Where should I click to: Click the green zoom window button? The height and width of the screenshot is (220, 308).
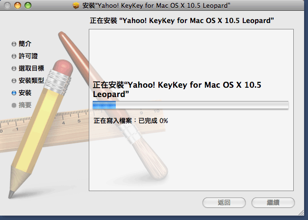pyautogui.click(x=28, y=5)
